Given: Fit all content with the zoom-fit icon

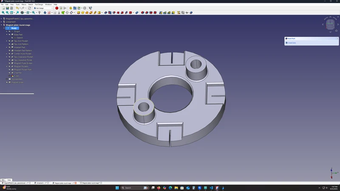Looking at the screenshot, I should pyautogui.click(x=3, y=13).
